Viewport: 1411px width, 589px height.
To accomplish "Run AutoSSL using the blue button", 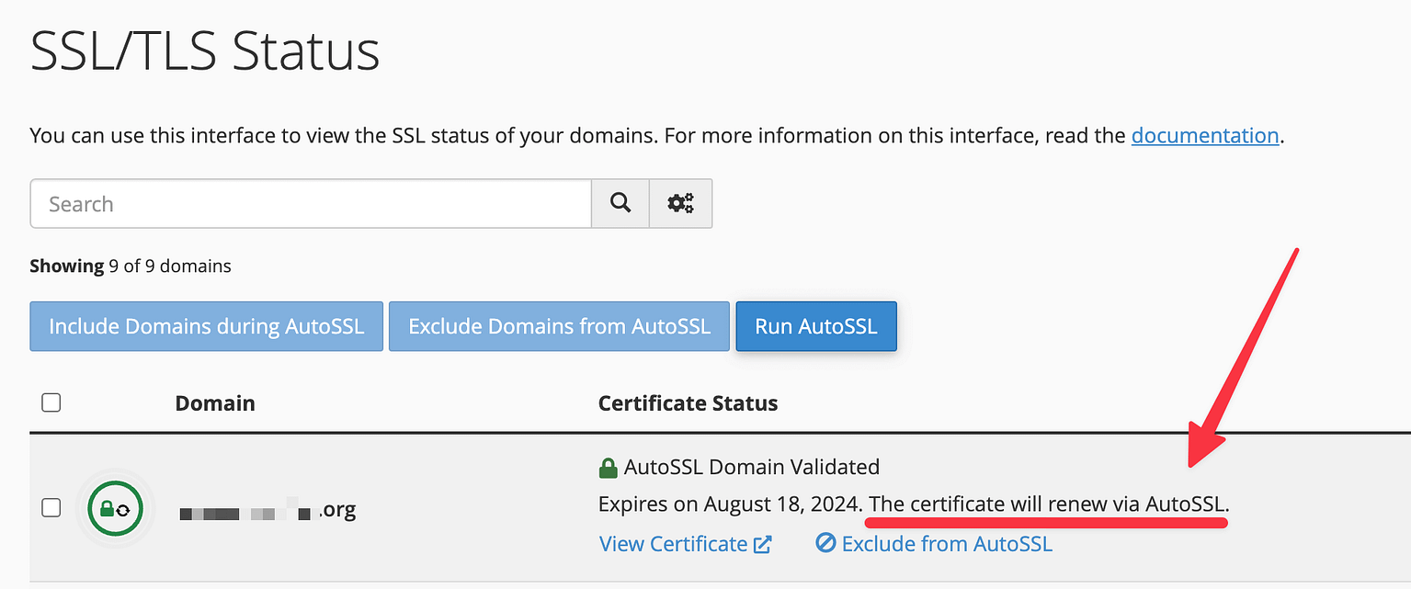I will click(816, 326).
